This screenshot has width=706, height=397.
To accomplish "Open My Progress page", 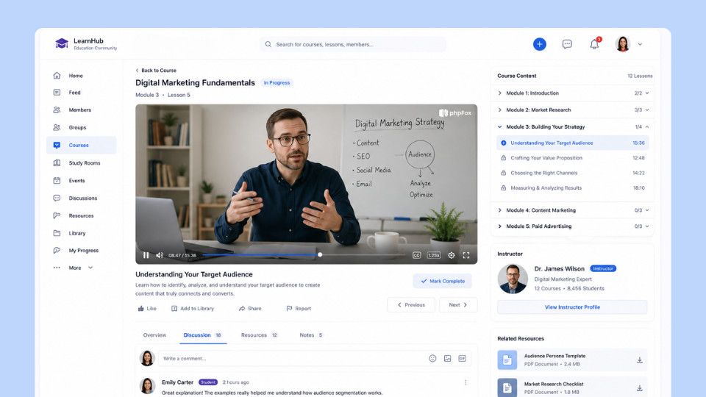I will pos(83,250).
